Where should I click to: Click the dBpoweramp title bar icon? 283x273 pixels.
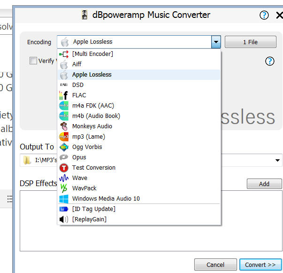(x=84, y=15)
